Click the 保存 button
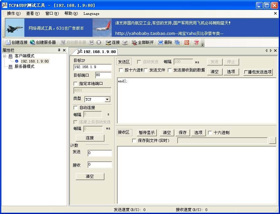Viewport: 280px width, 214px height. [183, 133]
